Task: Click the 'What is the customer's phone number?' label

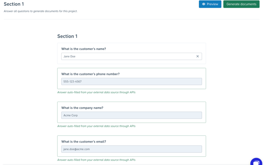Action: coord(91,74)
